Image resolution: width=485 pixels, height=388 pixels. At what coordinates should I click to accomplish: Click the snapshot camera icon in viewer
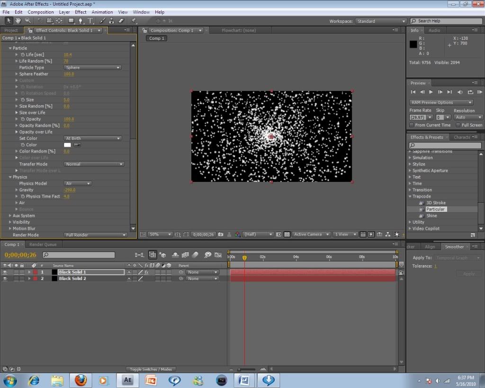[x=221, y=235]
